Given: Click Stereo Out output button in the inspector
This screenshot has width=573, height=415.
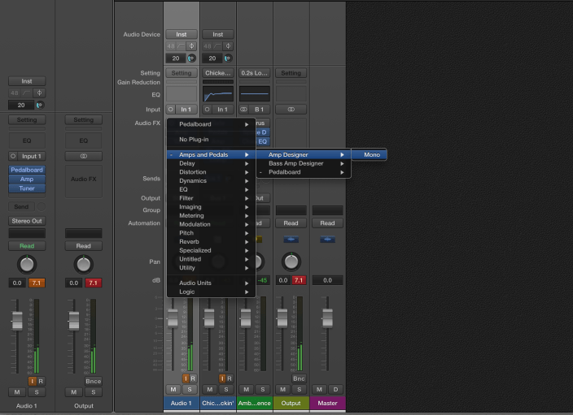Looking at the screenshot, I should (x=27, y=221).
